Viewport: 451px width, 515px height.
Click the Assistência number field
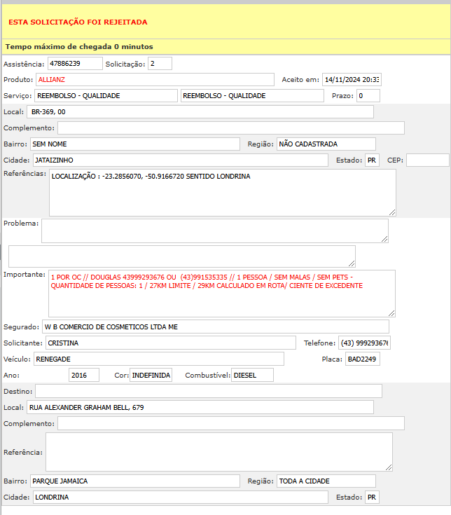click(75, 64)
